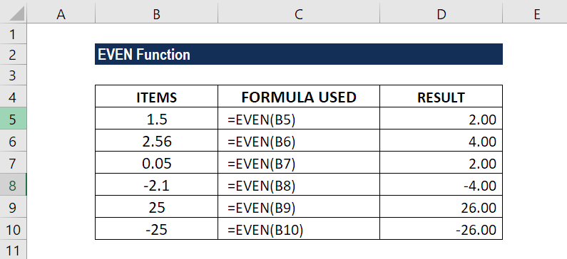
Task: Select row 8 header
Action: [x=14, y=184]
